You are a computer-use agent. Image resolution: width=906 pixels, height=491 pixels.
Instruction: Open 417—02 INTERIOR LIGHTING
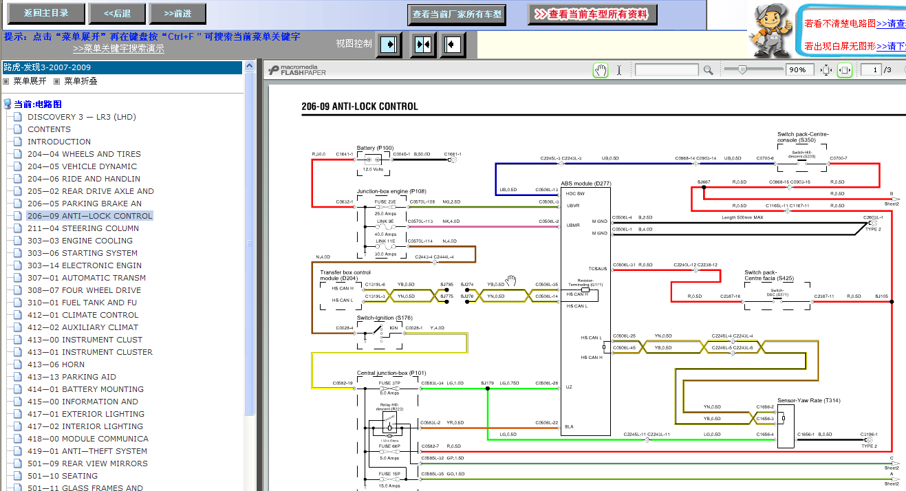click(x=85, y=426)
